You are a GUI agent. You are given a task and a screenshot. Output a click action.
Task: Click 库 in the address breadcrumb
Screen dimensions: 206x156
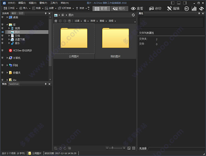click(x=63, y=15)
